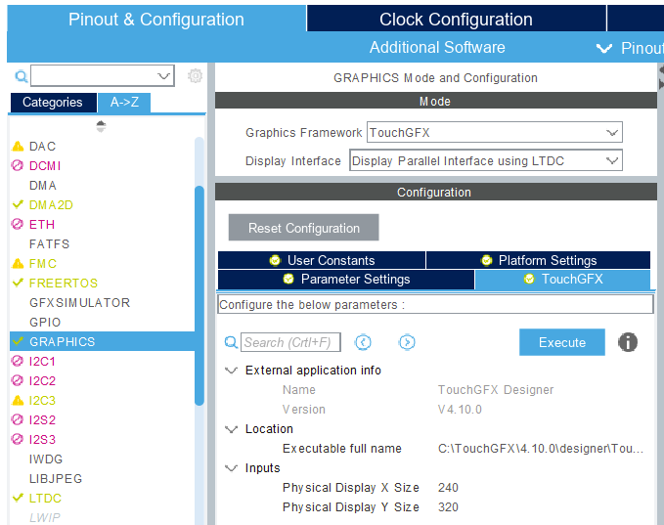
Task: Click disabled icon next to I2C2
Action: click(x=18, y=380)
